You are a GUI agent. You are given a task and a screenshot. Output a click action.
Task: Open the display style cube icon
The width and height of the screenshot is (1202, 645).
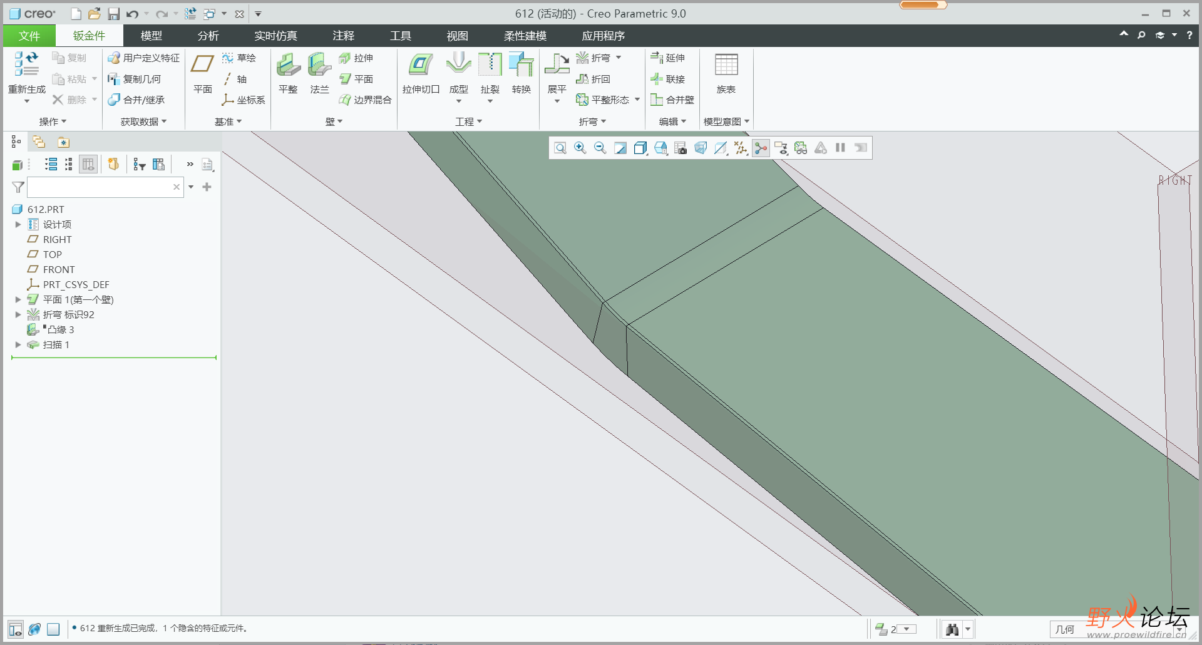point(640,148)
